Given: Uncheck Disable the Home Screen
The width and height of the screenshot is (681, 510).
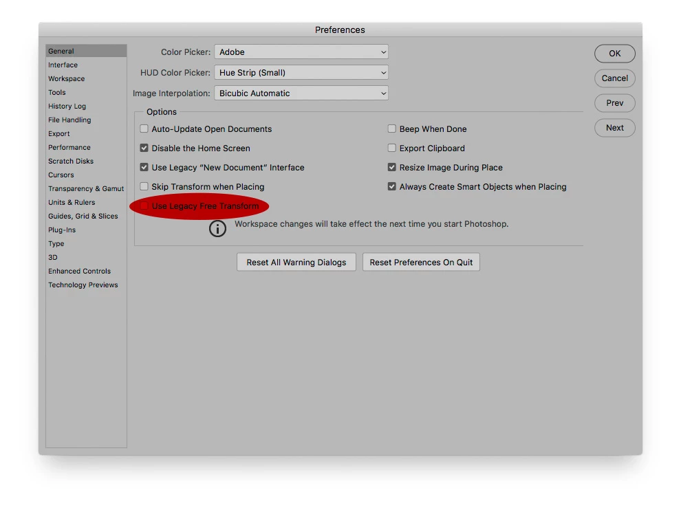Looking at the screenshot, I should click(144, 148).
